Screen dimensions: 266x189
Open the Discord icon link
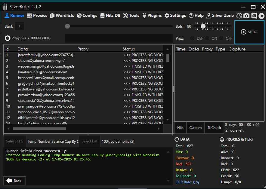click(254, 16)
